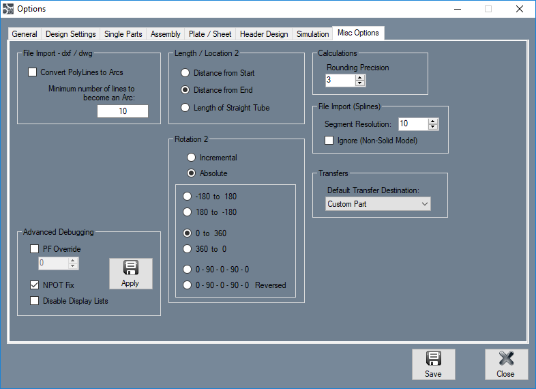This screenshot has height=389, width=536.
Task: Open Default Transfer Destination dropdown
Action: point(378,204)
